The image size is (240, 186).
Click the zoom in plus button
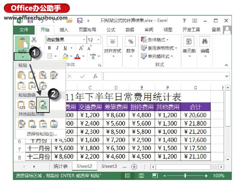206,176
